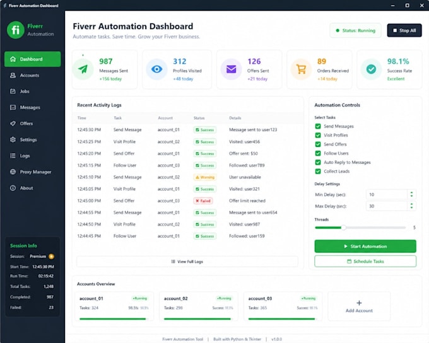Click the Accounts person icon in sidebar

point(13,75)
